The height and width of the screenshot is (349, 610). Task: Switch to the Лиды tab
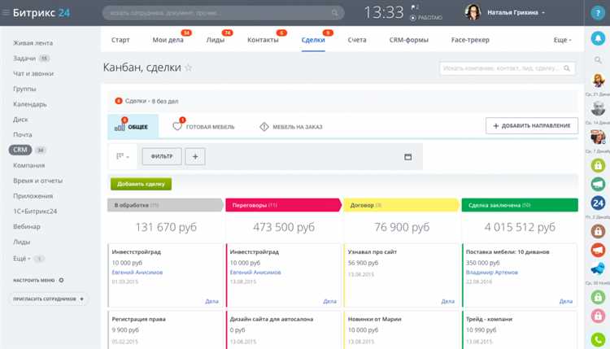point(216,40)
